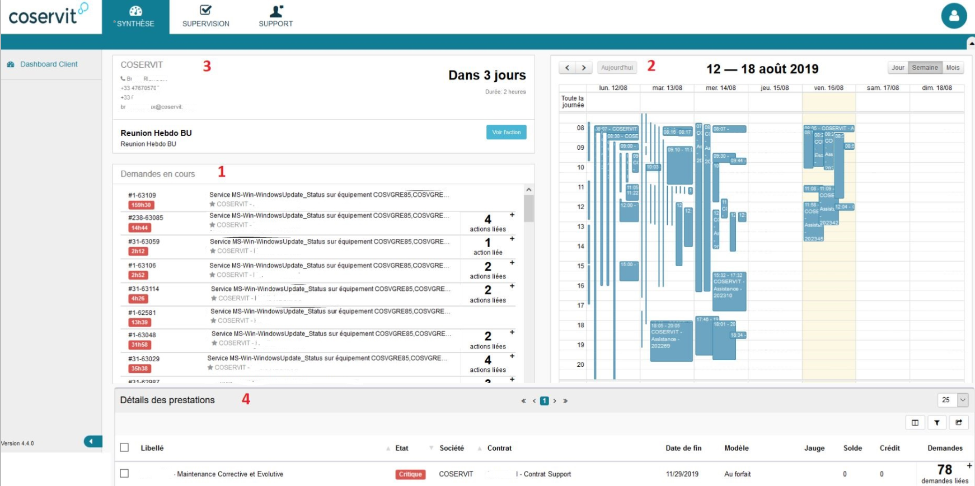Image resolution: width=975 pixels, height=486 pixels.
Task: Go to first page of prestations
Action: [523, 401]
